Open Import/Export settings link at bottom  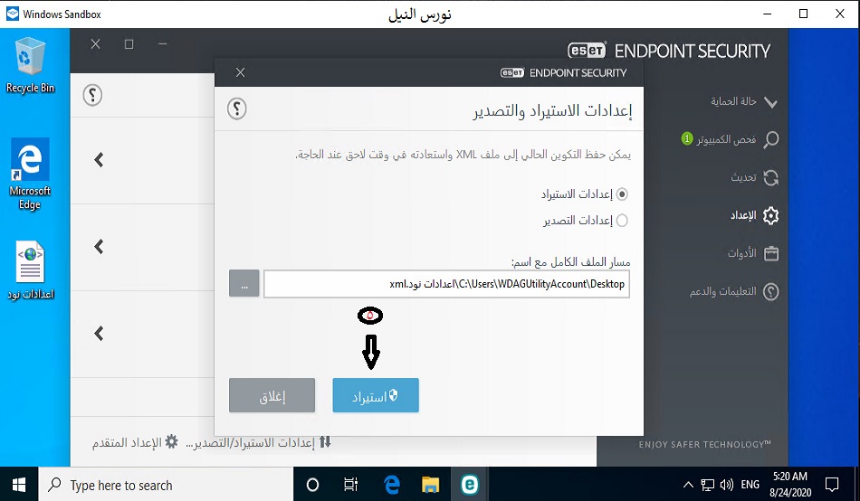tap(258, 442)
